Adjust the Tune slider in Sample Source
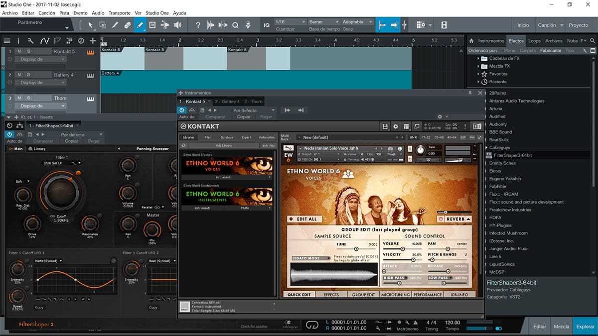Screen dimensions: 598x336 coord(356,249)
